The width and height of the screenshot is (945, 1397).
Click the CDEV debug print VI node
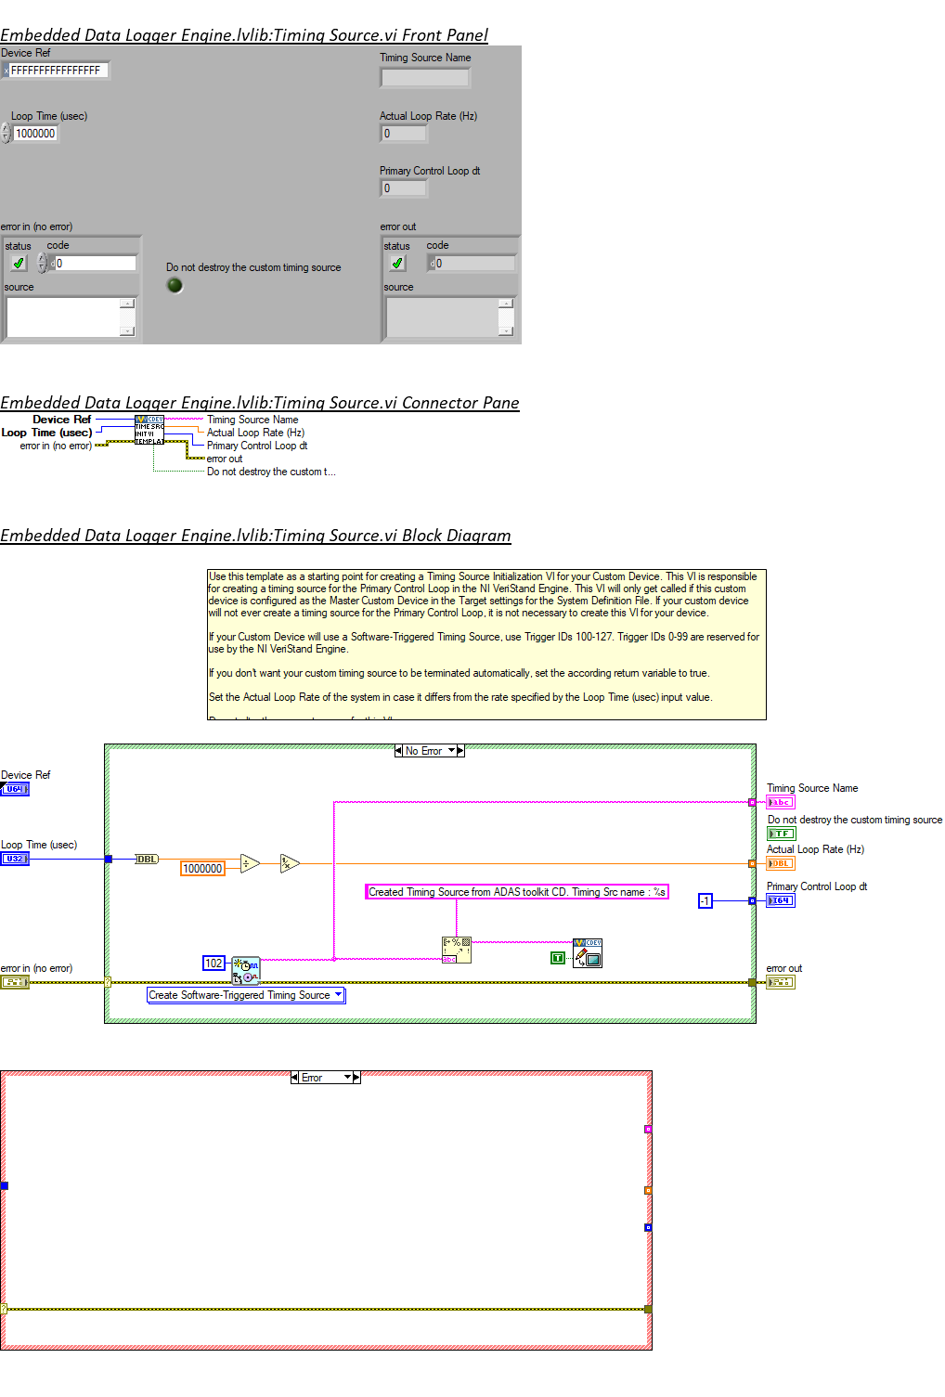[x=588, y=952]
